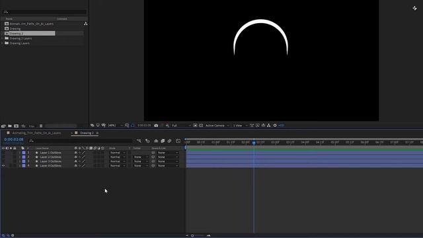Toggle the transparency grid icon
Image resolution: width=423 pixels, height=238 pixels.
201,126
